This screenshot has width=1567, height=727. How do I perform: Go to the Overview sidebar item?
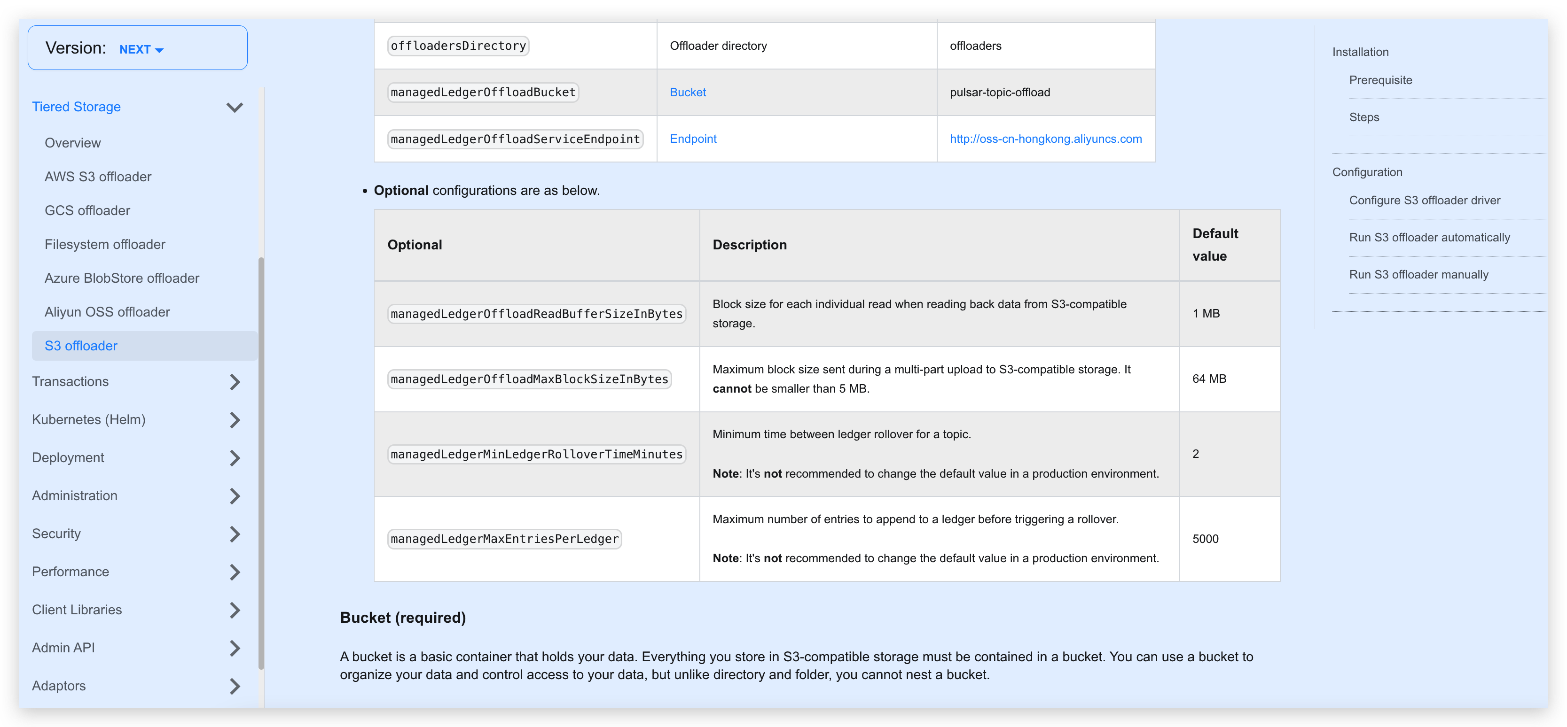pyautogui.click(x=72, y=143)
